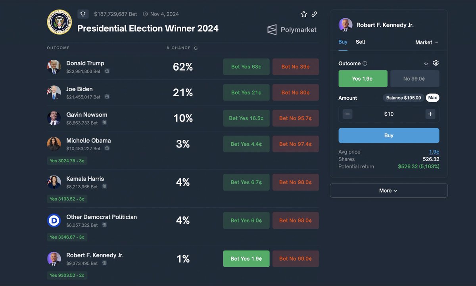Click the Yes 9303.52 position tag

[x=67, y=275]
